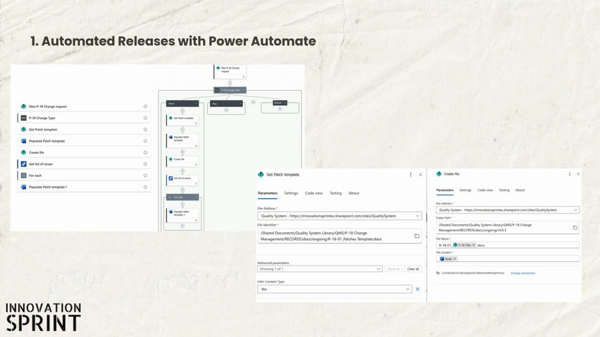Click SharePoint icon beside Get Patch template in list
Image resolution: width=600 pixels, height=337 pixels.
click(23, 129)
